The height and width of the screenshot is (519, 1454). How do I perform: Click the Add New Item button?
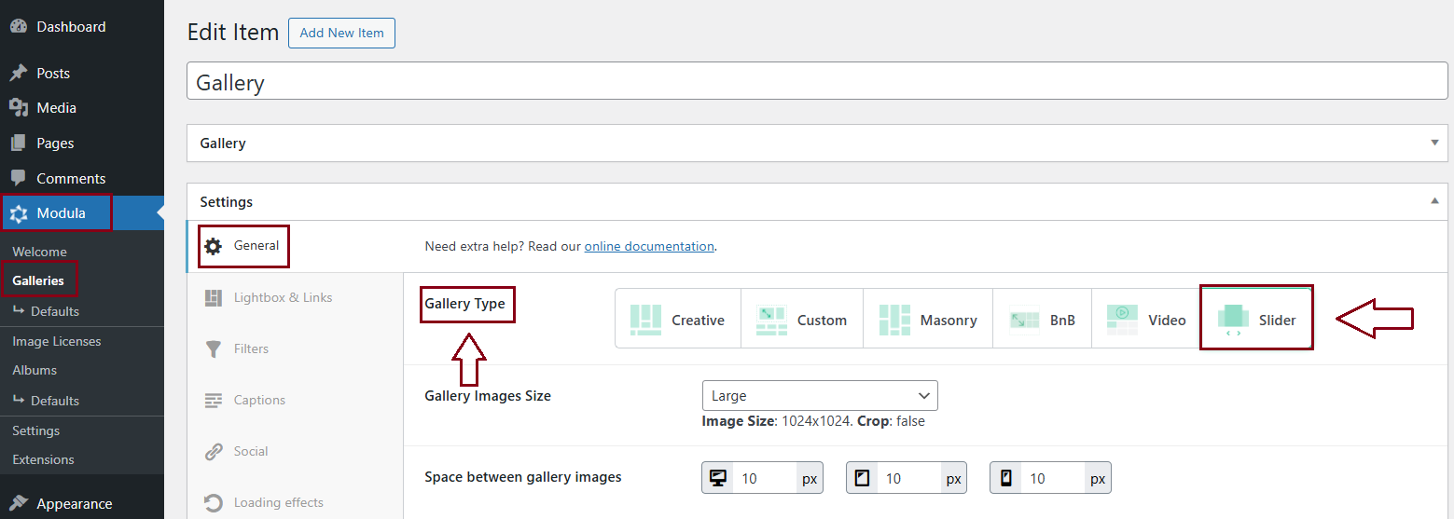pos(341,33)
